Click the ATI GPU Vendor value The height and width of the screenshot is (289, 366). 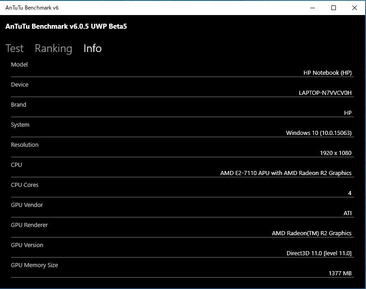(348, 213)
